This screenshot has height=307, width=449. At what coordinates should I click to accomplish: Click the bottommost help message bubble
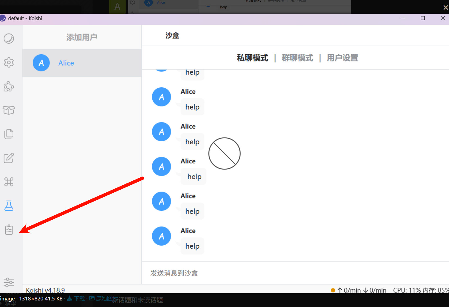[x=192, y=246]
